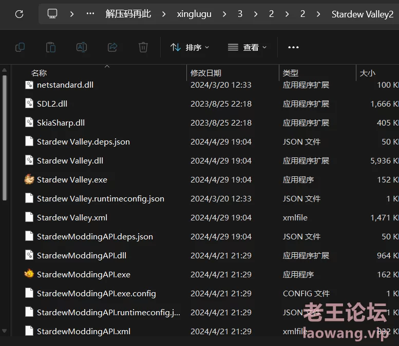Select file name SDL2.dll
Viewport: 399px width, 346px height.
pyautogui.click(x=52, y=104)
